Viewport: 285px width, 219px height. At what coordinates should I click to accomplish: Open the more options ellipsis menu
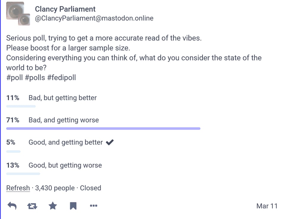point(94,206)
